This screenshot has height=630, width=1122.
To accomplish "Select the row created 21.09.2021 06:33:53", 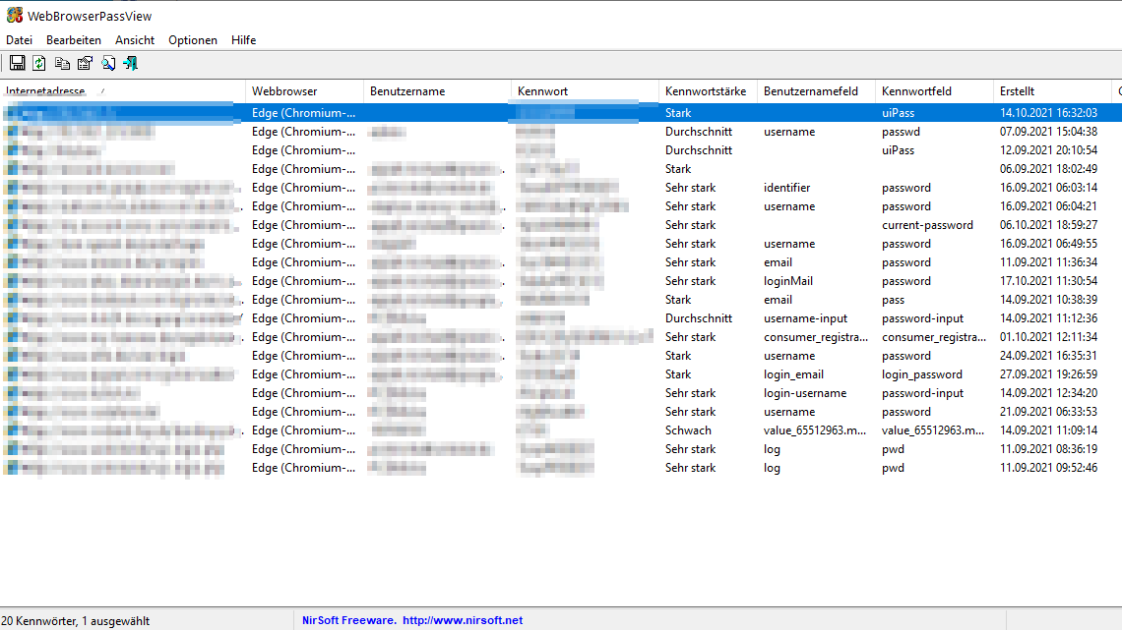I will [x=561, y=412].
